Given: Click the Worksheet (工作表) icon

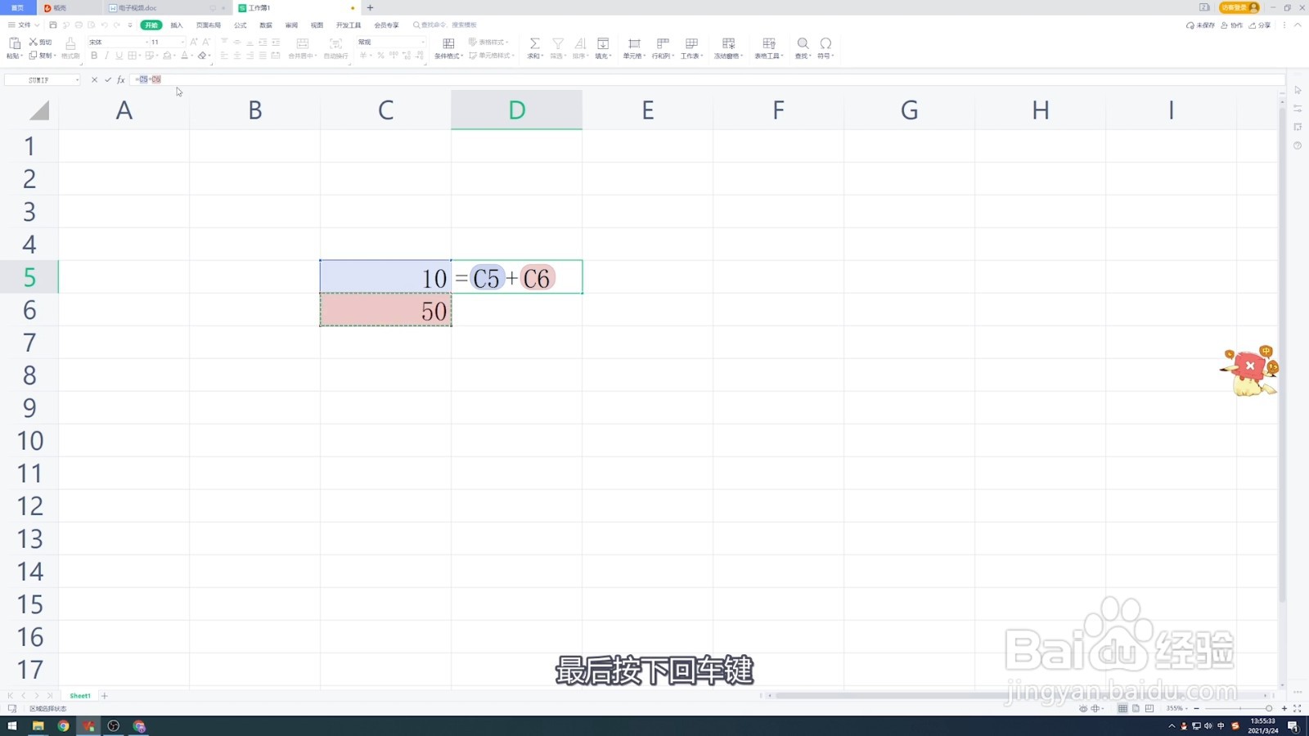Looking at the screenshot, I should (691, 43).
